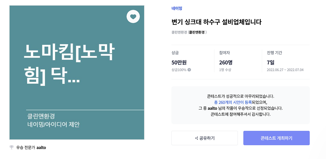Click the 상금100% label
This screenshot has height=159, width=326.
pyautogui.click(x=179, y=70)
